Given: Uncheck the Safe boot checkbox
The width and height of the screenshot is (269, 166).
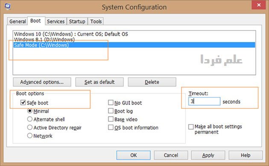Looking at the screenshot, I should tap(23, 103).
